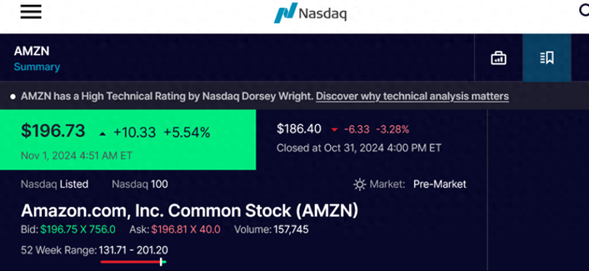589x271 pixels.
Task: Click the Amazon.com, Inc. Common Stock title
Action: tap(189, 210)
